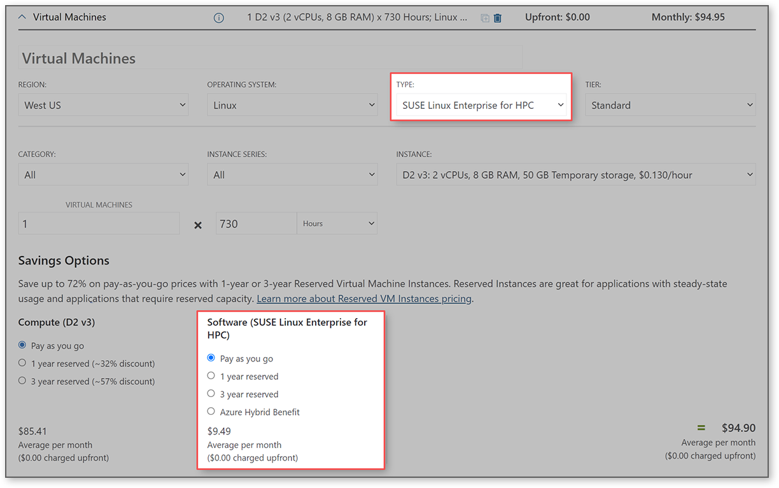Open the Category dropdown
Viewport: 779px width, 488px height.
[103, 174]
